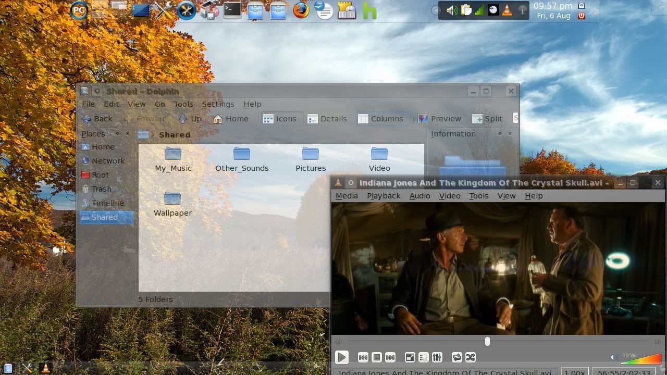
Task: Split the Dolphin view
Action: (487, 119)
